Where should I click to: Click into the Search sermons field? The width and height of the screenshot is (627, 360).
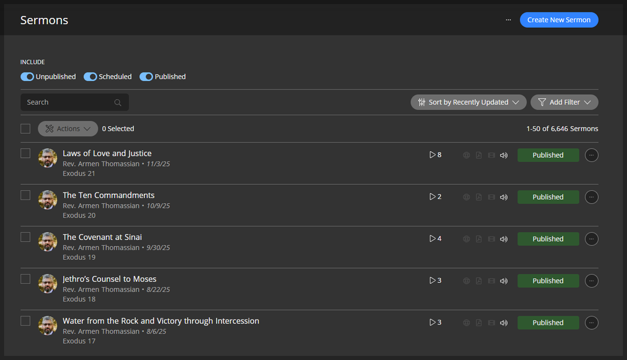[67, 102]
